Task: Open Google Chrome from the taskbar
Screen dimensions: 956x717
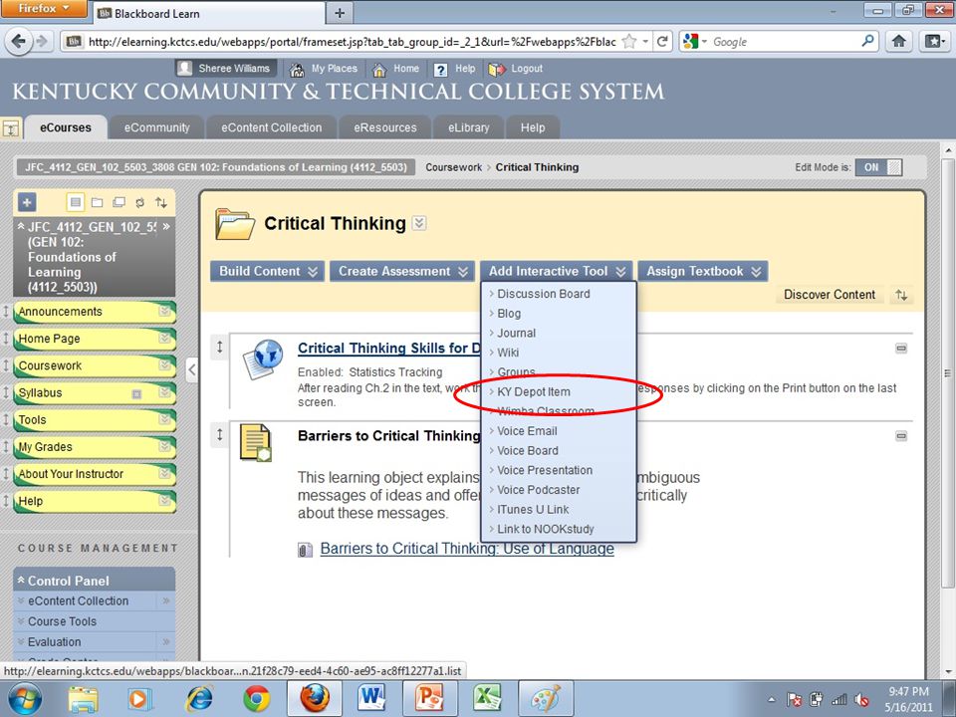Action: pos(257,699)
